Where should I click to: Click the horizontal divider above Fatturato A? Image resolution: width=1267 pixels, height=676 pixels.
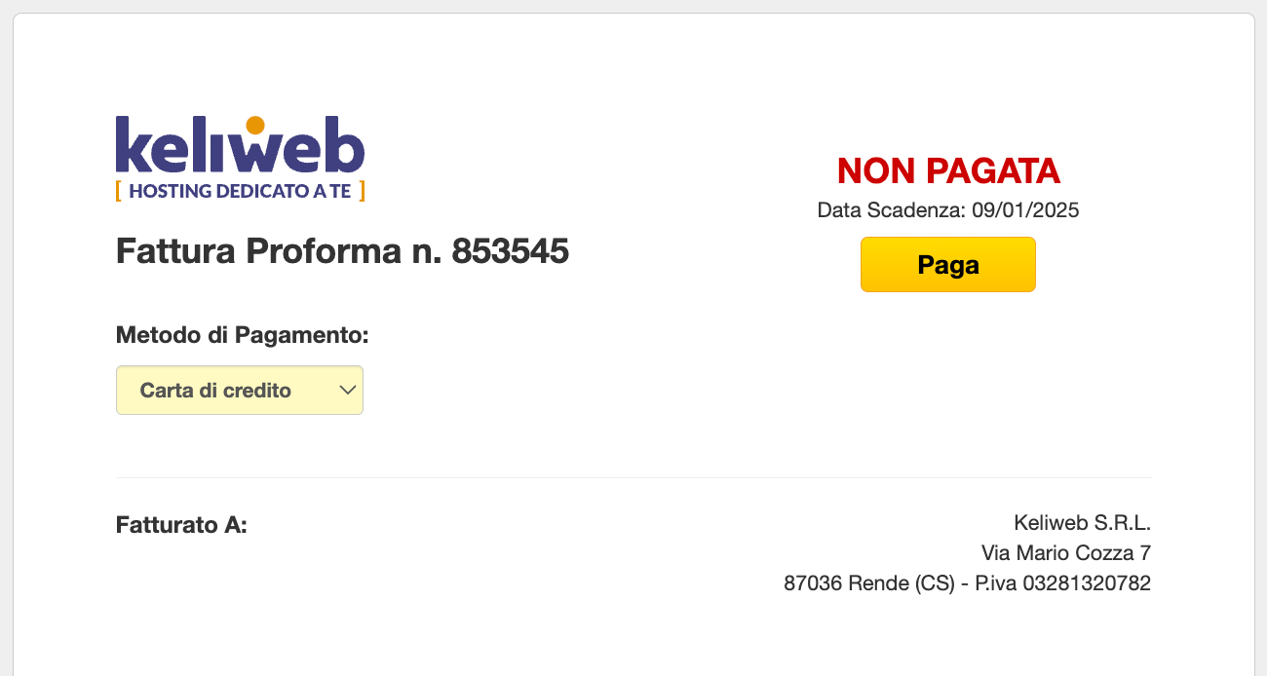(x=633, y=477)
